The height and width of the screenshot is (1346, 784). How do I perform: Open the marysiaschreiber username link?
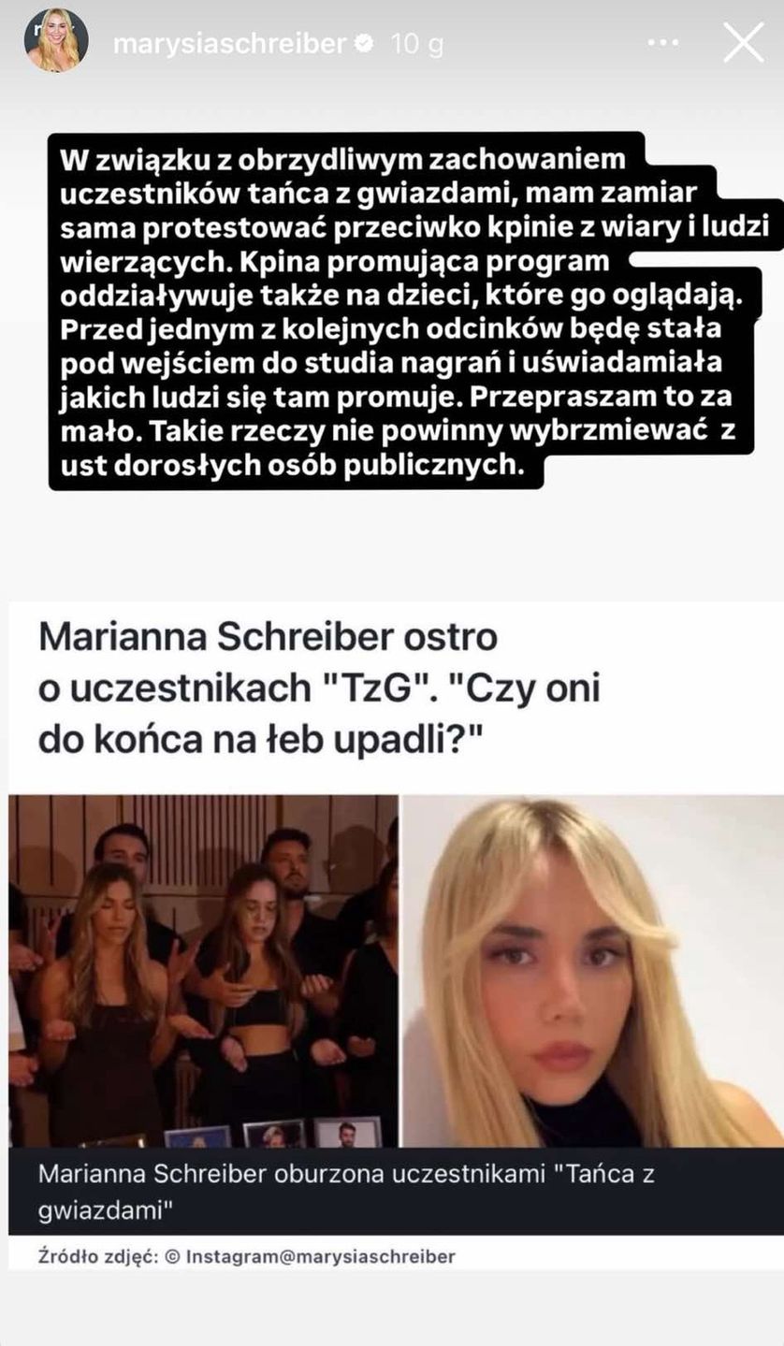point(230,43)
